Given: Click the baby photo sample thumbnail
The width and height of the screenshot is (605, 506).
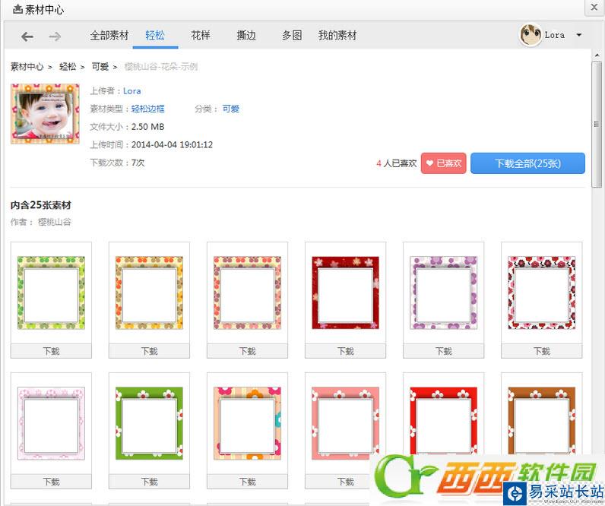Looking at the screenshot, I should pyautogui.click(x=45, y=114).
